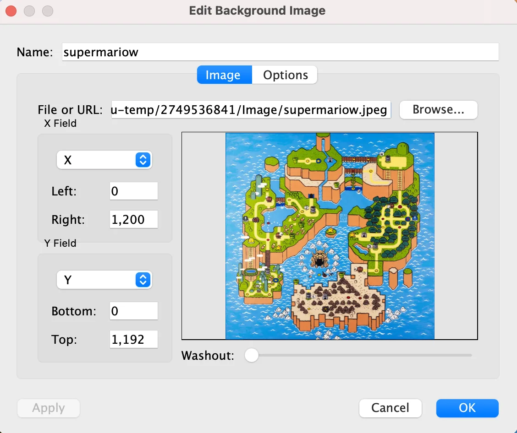Edit the Right value 1,200 field
517x433 pixels.
point(133,219)
